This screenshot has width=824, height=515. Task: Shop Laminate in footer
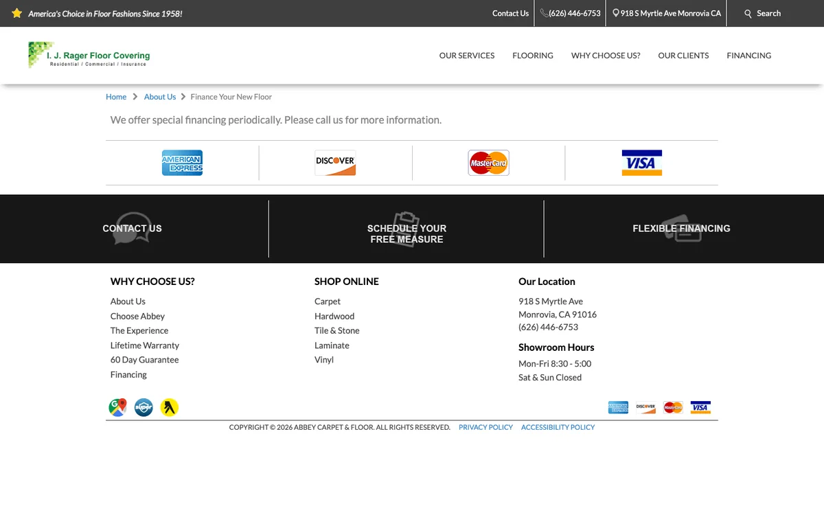click(332, 345)
